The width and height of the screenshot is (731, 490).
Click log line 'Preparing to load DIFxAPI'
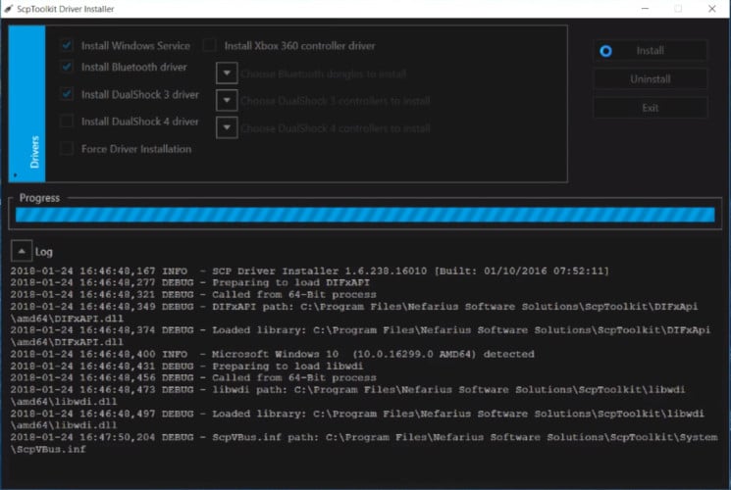(189, 282)
